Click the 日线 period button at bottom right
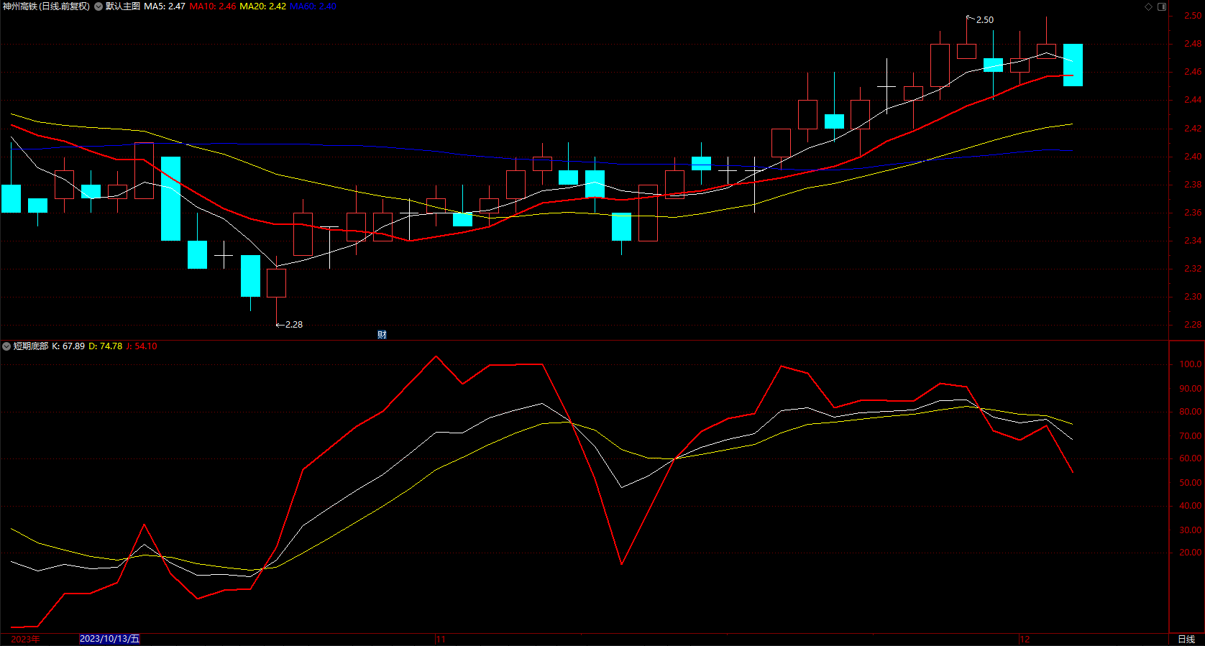1205x646 pixels. point(1186,639)
